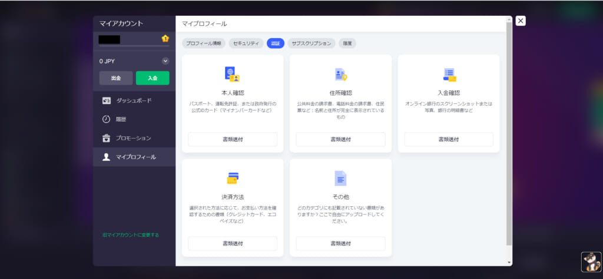The image size is (603, 279).
Task: Click the その他 document icon
Action: coord(340,178)
